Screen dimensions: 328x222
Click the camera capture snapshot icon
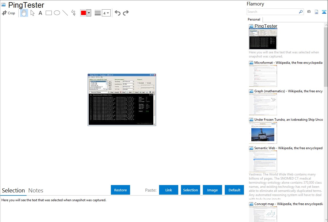[x=309, y=12]
